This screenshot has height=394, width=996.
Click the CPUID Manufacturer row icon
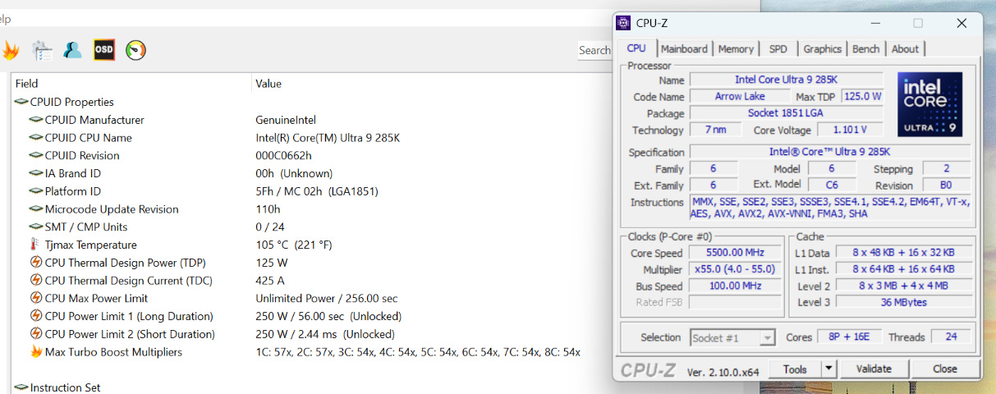(x=36, y=120)
